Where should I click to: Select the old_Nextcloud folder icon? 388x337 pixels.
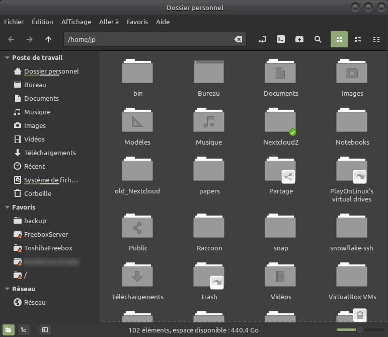pos(137,169)
